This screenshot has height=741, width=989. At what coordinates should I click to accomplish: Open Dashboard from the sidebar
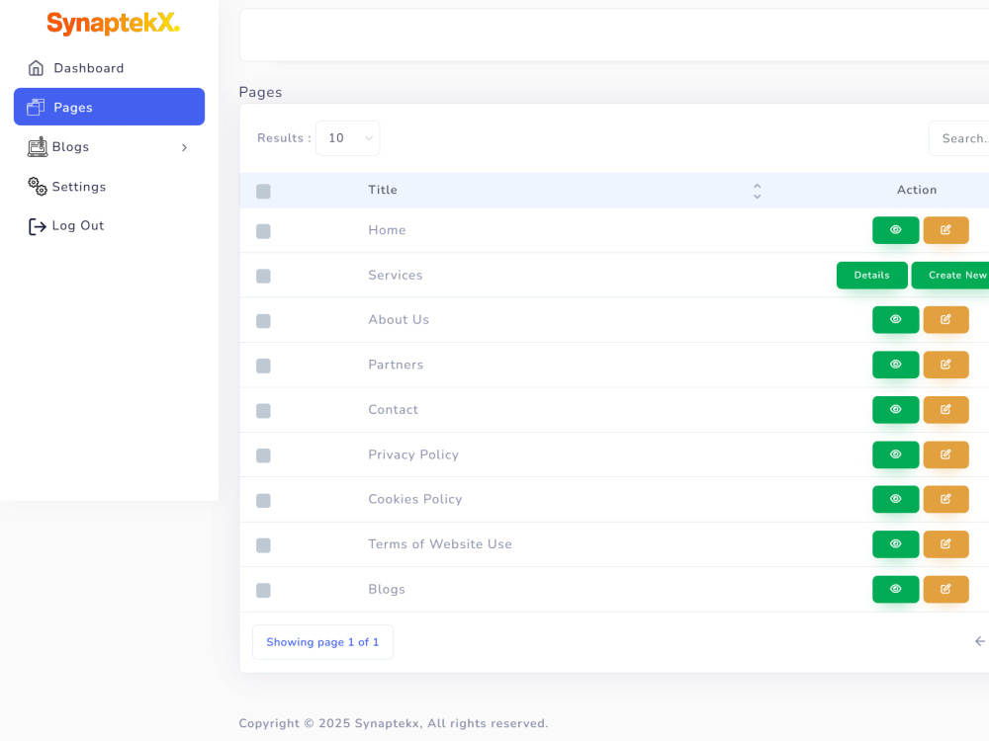(x=109, y=68)
